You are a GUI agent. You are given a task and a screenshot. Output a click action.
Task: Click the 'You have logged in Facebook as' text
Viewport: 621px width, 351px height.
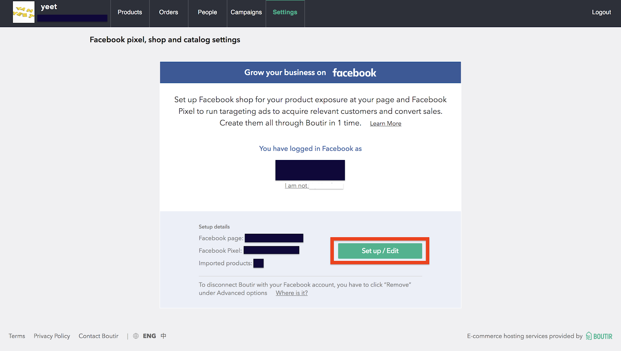[310, 149]
